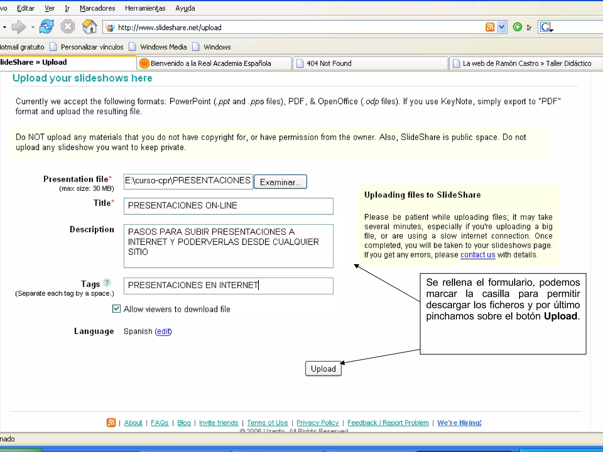Click the edit language link

coord(163,331)
